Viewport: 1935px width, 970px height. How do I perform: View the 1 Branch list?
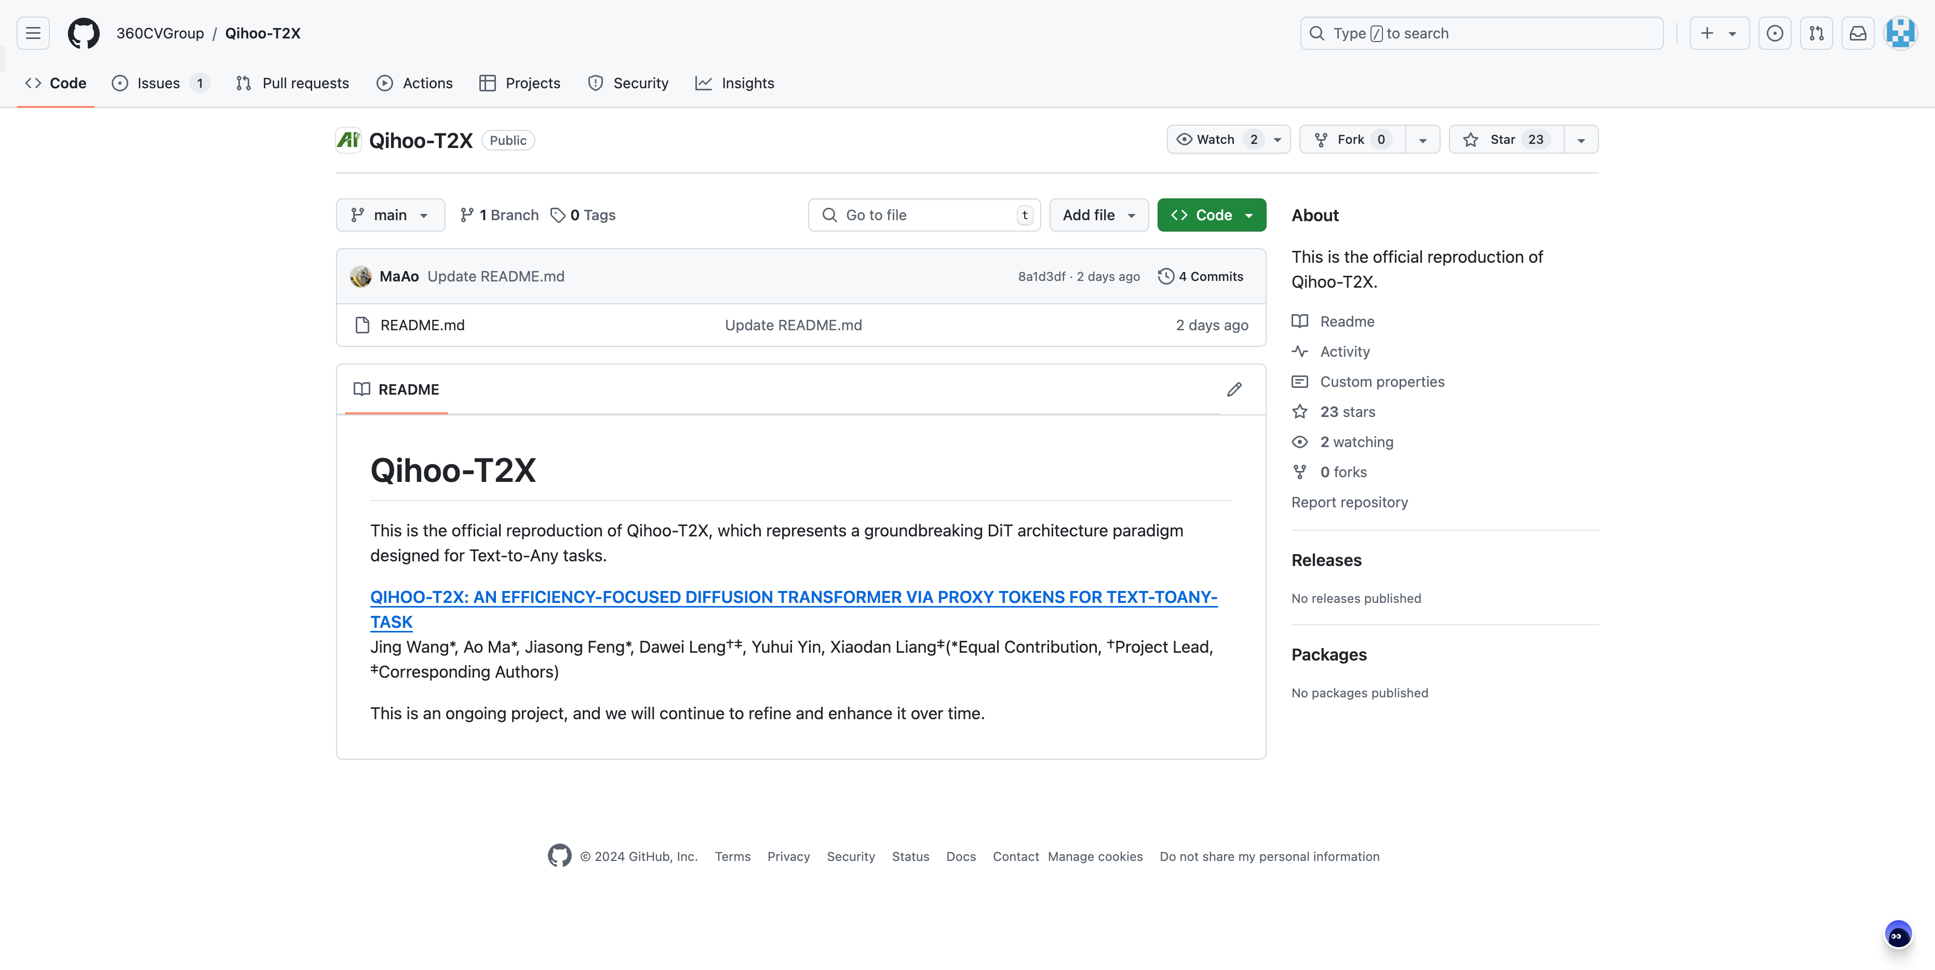[x=499, y=215]
